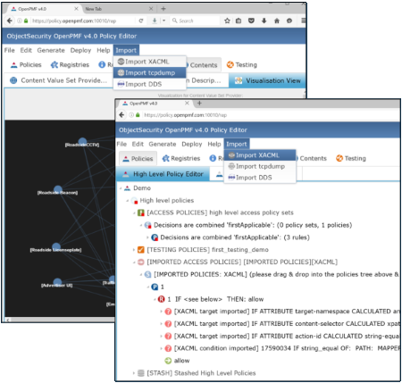Collapse the Demo tree node
The width and height of the screenshot is (402, 383).
(x=121, y=188)
